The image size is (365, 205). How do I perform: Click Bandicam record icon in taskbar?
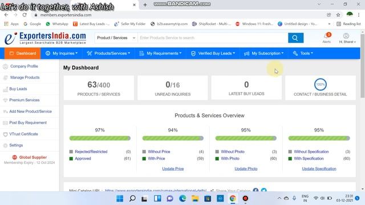245,199
